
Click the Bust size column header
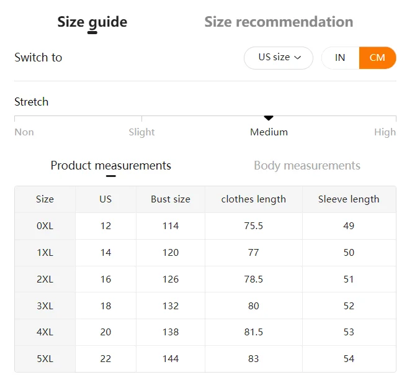171,199
